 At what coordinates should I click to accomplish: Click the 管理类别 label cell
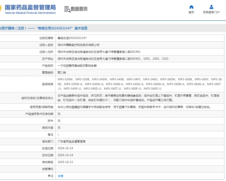click(48, 73)
